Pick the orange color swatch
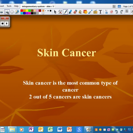This screenshot has height=133, width=133. 24,11
